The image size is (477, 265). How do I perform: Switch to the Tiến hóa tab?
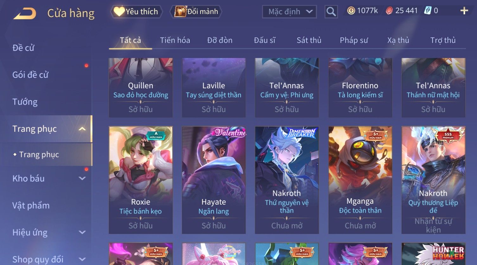175,40
